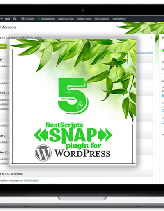Open the Autoptimize menu in admin bar

46,19
